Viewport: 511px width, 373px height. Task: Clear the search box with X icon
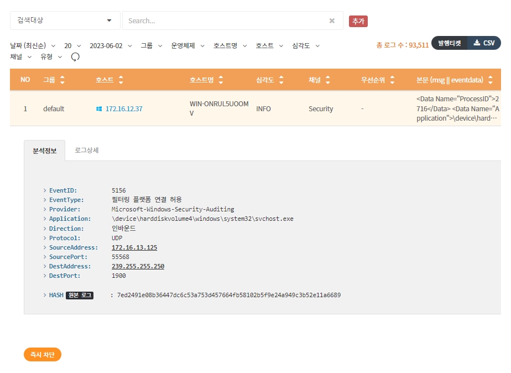(332, 21)
